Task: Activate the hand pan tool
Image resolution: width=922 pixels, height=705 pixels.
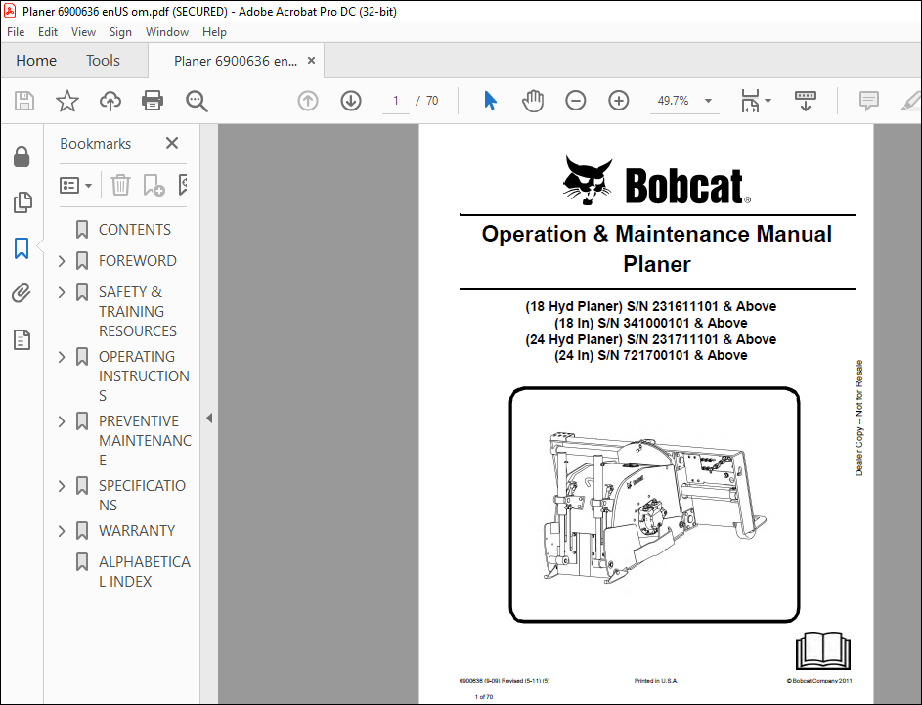Action: click(x=533, y=101)
